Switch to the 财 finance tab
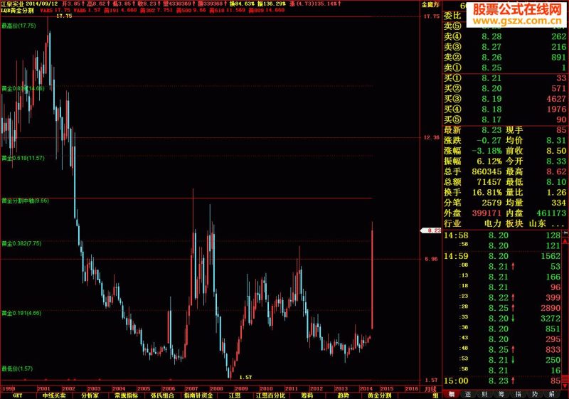This screenshot has height=399, width=569. click(485, 395)
